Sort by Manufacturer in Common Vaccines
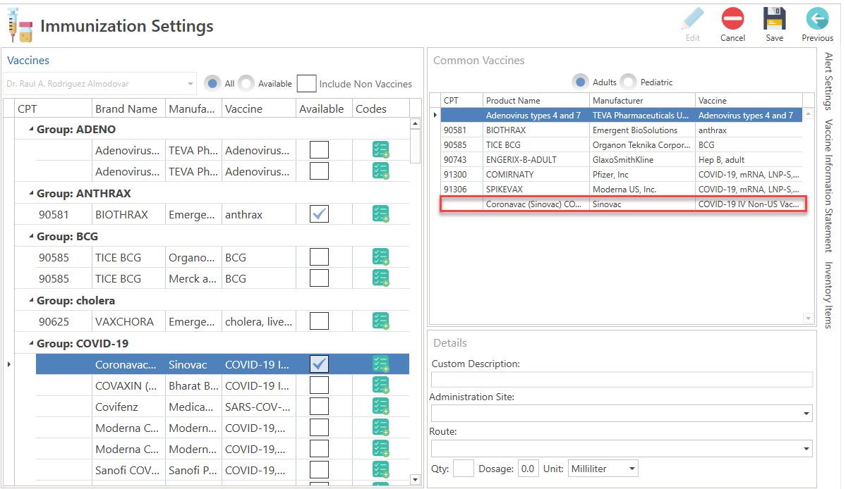Screen dimensions: 846x489 tap(642, 101)
